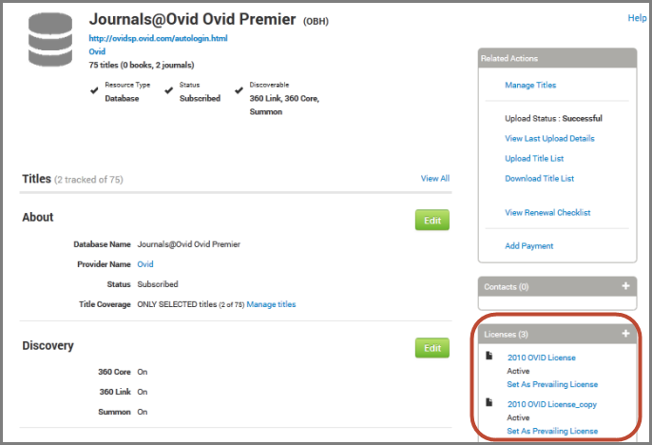Click the Licenses (3) panel header
652x445 pixels.
click(557, 334)
